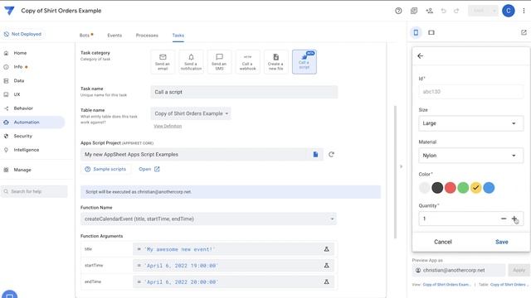Switch preview to mobile phone view
Viewport: 531px width, 298px height.
[416, 32]
